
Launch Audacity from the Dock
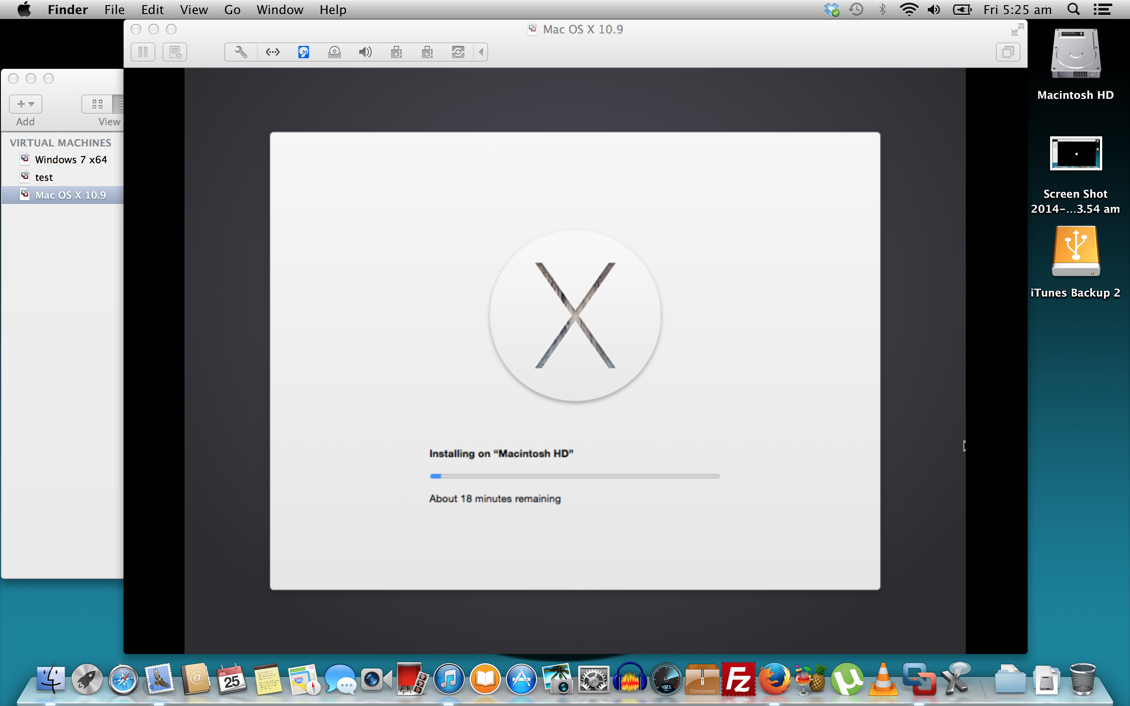[630, 679]
